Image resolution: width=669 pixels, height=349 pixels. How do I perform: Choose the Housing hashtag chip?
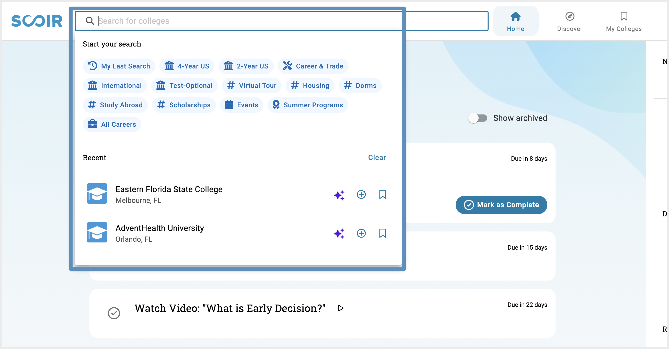[310, 85]
